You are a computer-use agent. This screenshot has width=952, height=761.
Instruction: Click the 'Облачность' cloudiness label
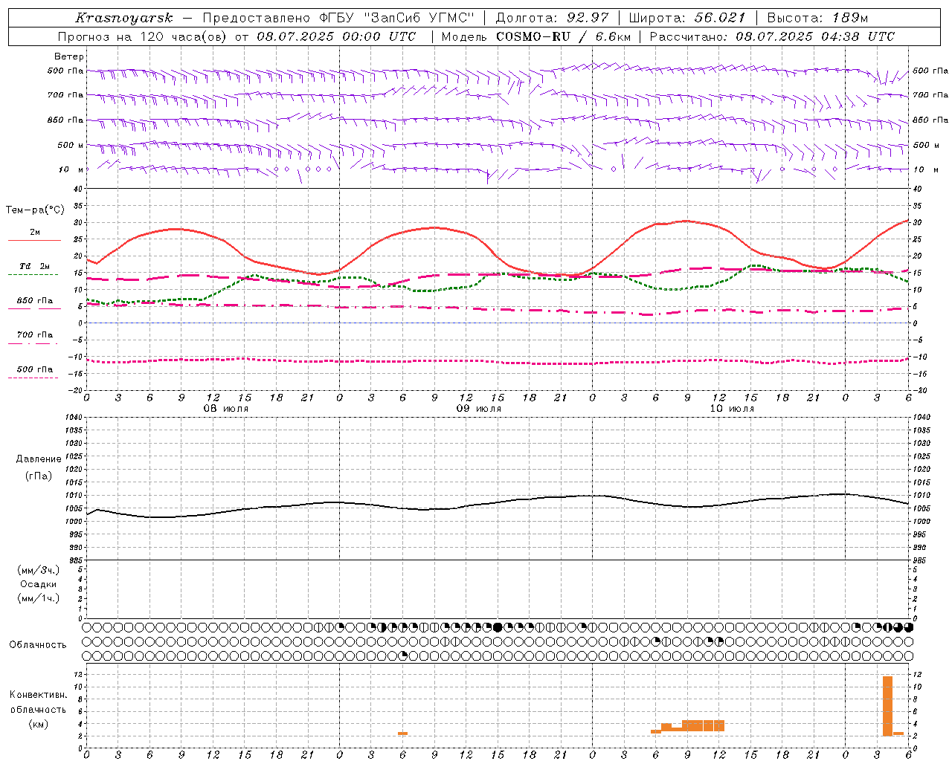pos(38,644)
